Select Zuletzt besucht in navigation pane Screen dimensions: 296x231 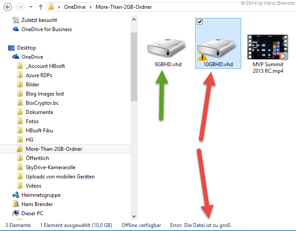click(39, 20)
